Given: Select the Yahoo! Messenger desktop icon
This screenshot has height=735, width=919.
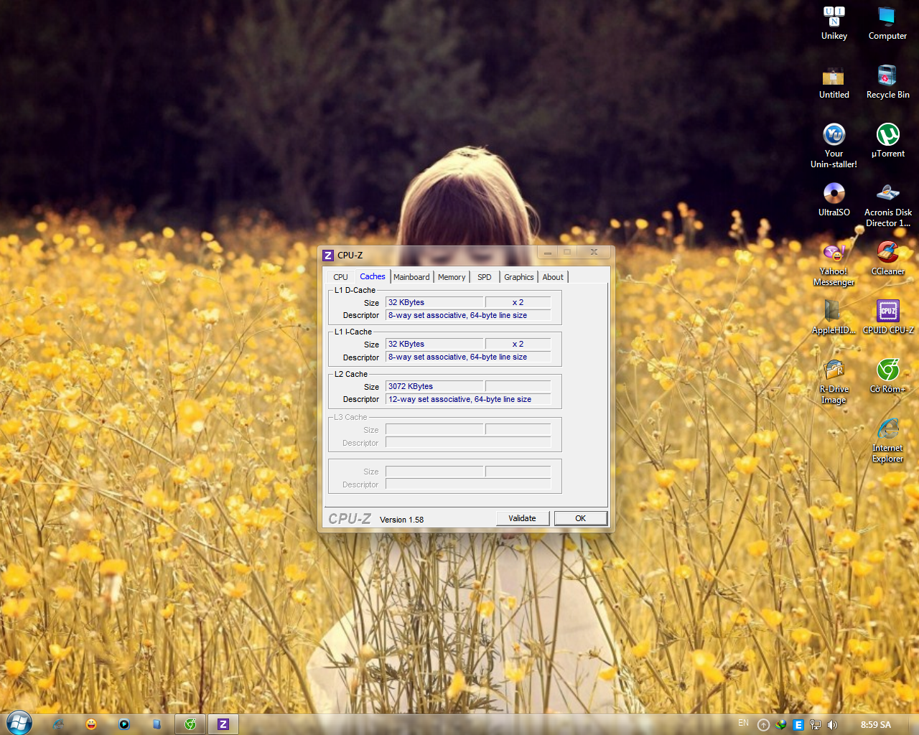Looking at the screenshot, I should (x=834, y=264).
